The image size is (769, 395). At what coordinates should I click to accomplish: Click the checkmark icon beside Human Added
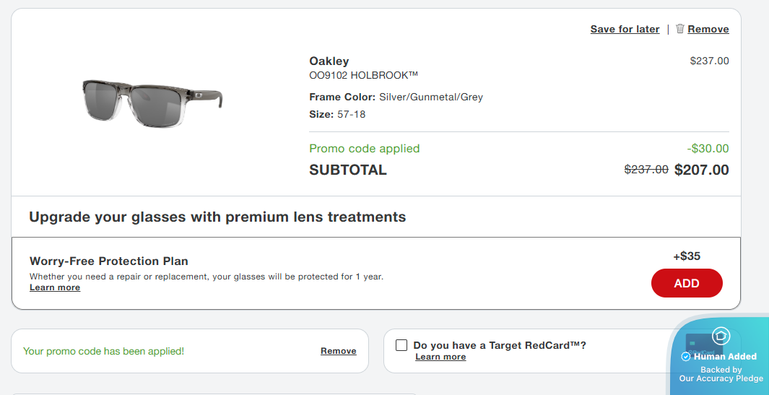point(686,357)
